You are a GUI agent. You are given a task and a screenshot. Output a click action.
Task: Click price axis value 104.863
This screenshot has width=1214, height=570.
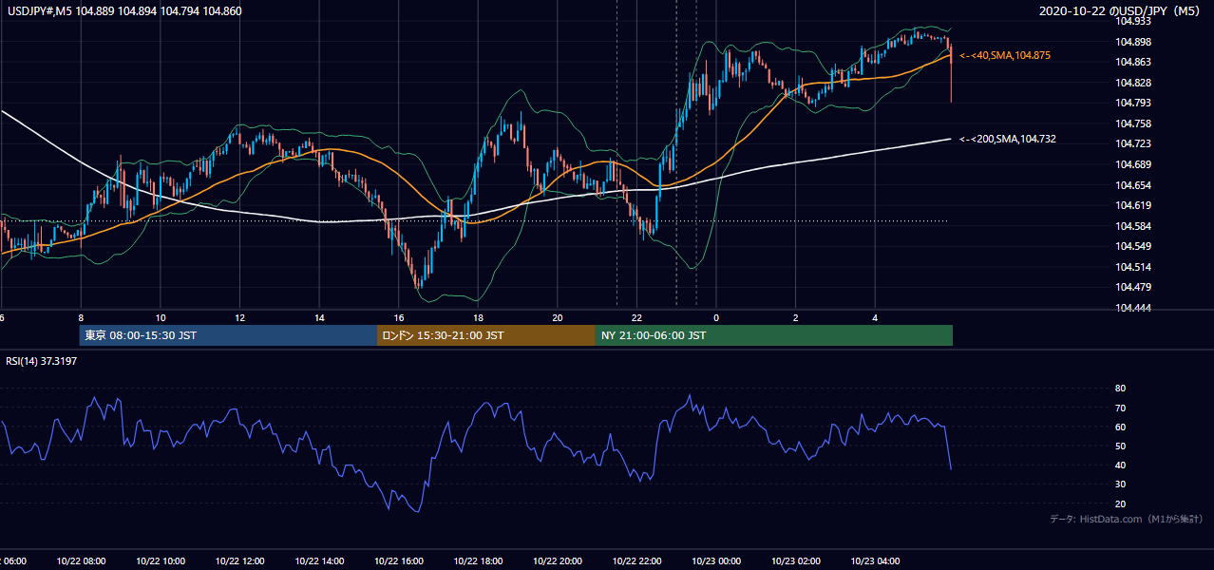click(1132, 62)
